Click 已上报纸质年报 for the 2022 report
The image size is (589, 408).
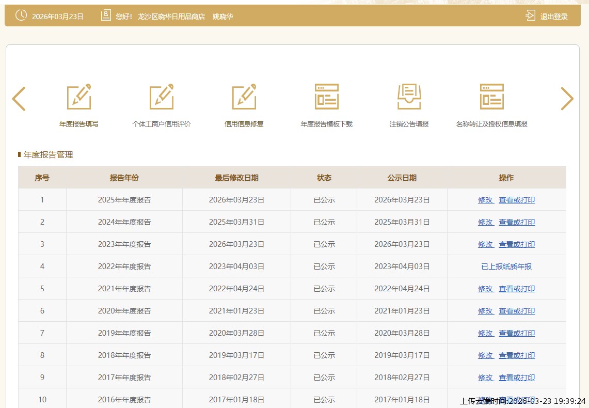tap(506, 266)
